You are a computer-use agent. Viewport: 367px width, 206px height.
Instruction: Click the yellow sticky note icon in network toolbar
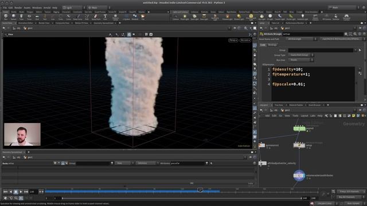click(x=354, y=116)
